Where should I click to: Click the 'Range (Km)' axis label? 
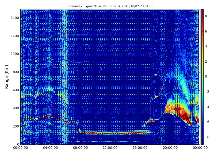6,77
